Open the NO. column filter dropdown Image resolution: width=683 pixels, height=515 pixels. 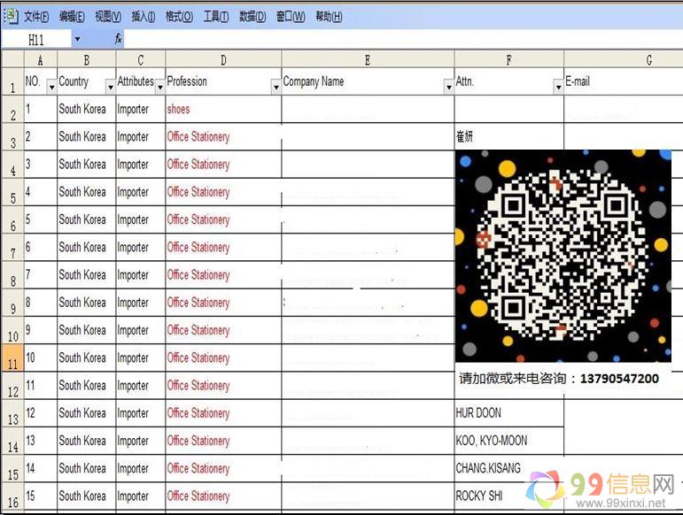point(50,87)
